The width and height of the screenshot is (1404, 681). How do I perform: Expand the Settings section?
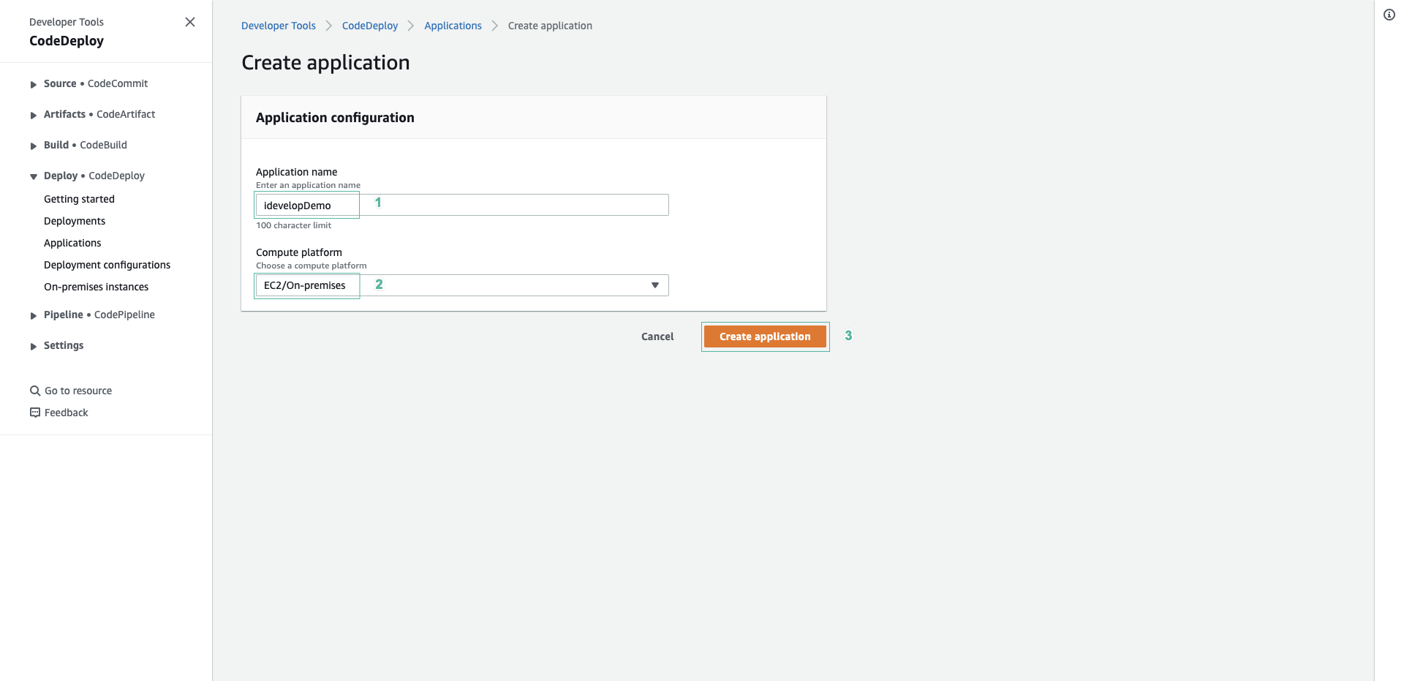point(34,347)
